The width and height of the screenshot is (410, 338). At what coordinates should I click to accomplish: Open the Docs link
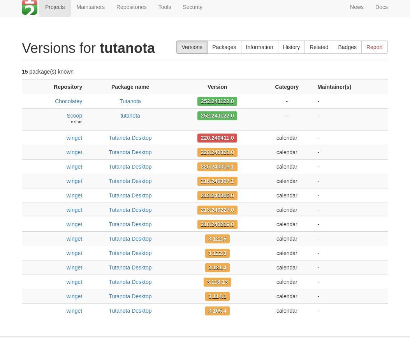point(381,7)
